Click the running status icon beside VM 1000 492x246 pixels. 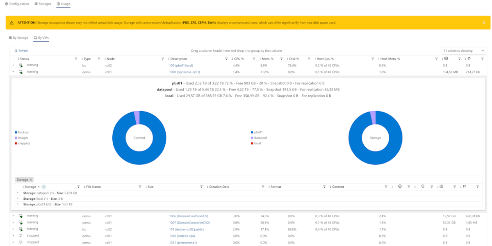[x=20, y=71]
